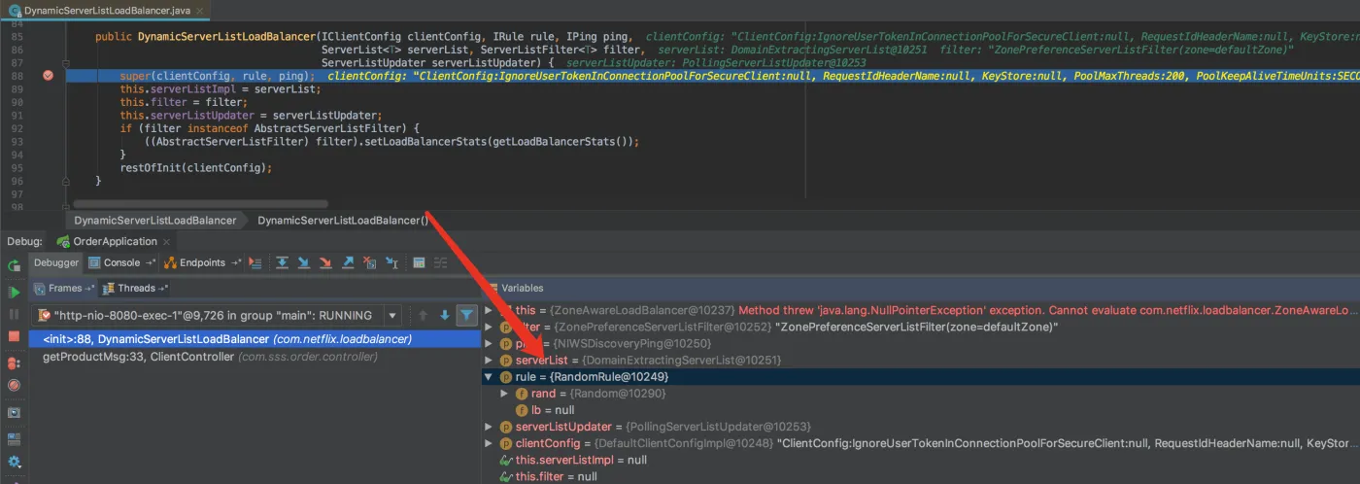Viewport: 1360px width, 484px height.
Task: Click the Step Out icon
Action: click(x=348, y=262)
